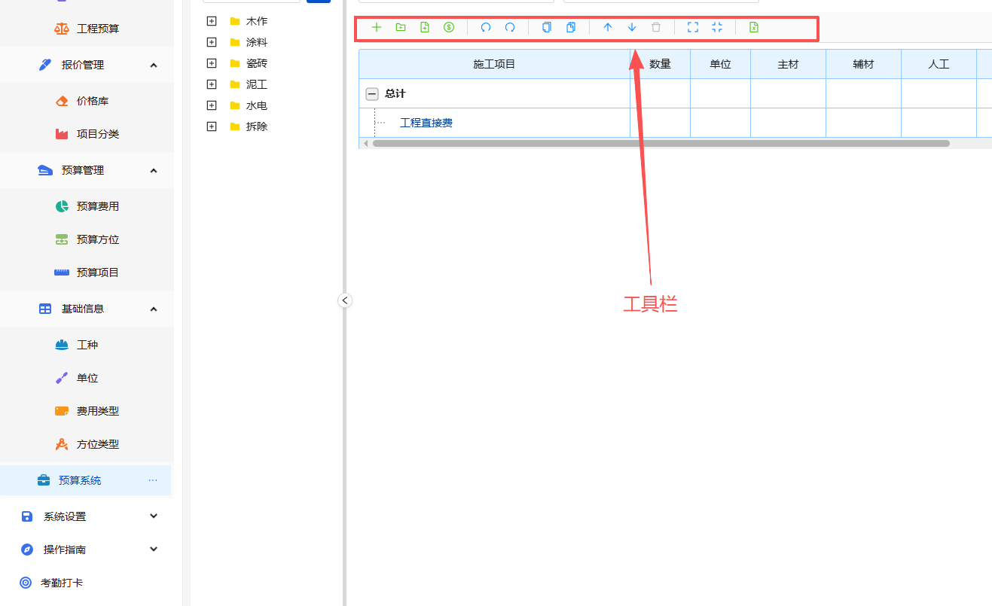Click the move row up arrow icon

pyautogui.click(x=608, y=27)
